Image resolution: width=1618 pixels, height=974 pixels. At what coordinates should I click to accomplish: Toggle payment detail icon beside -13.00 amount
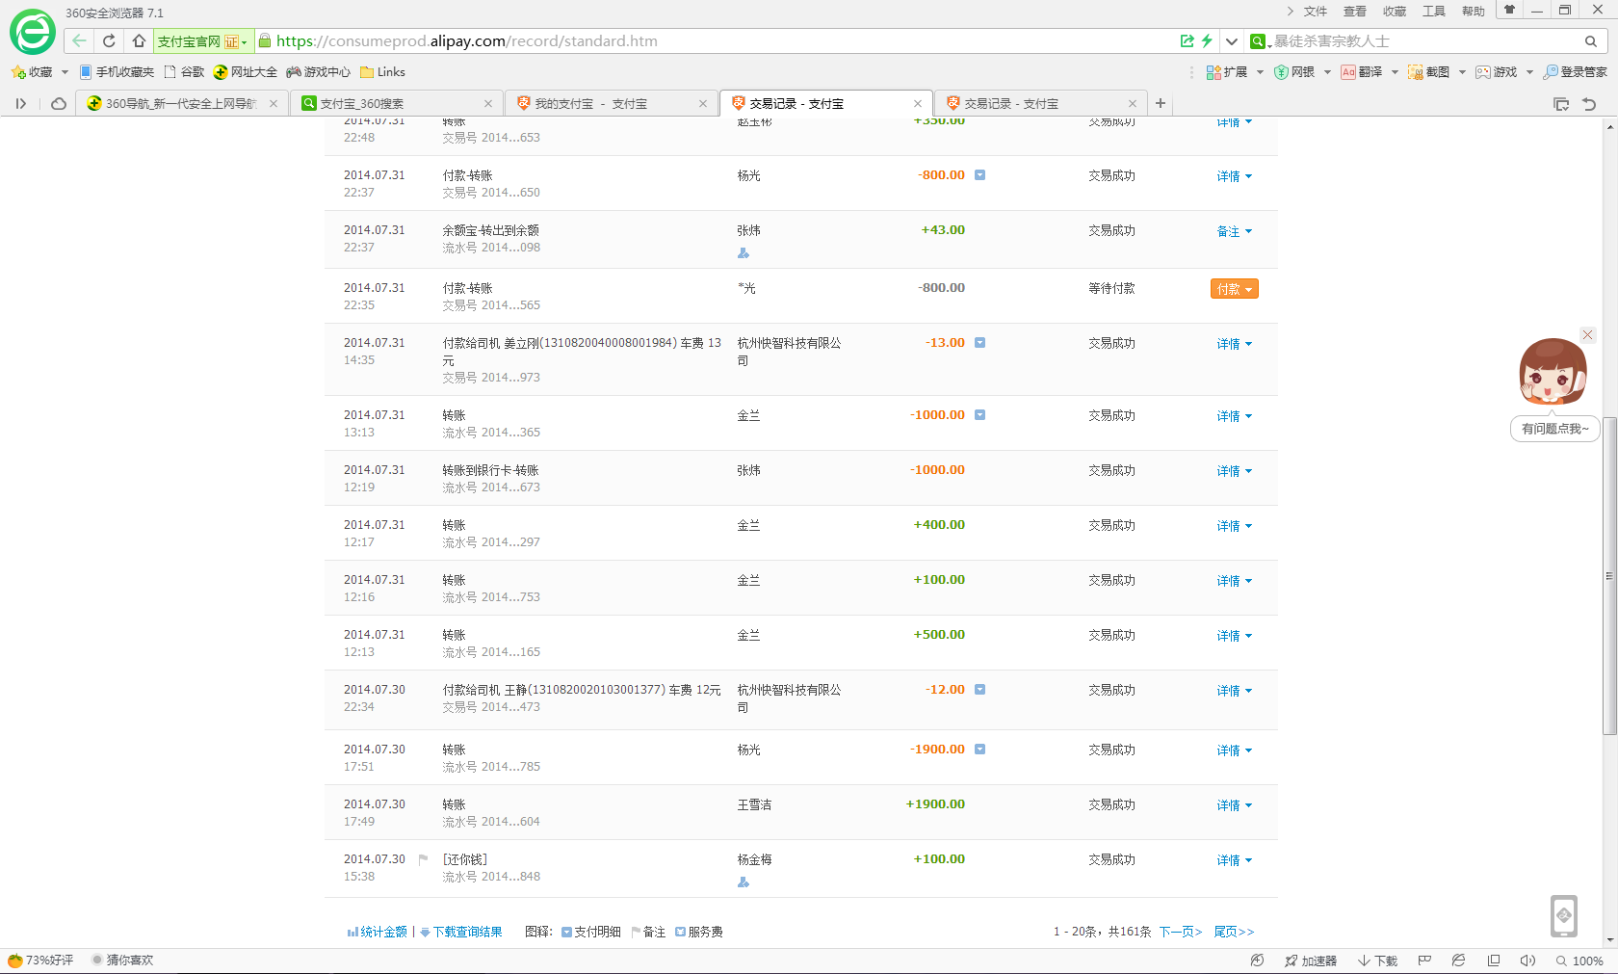point(979,343)
